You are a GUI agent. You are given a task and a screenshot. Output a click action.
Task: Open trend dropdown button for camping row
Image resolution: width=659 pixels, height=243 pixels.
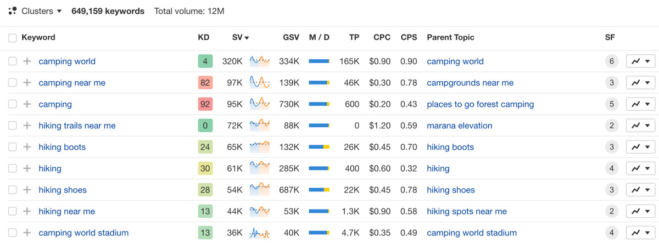click(x=640, y=104)
